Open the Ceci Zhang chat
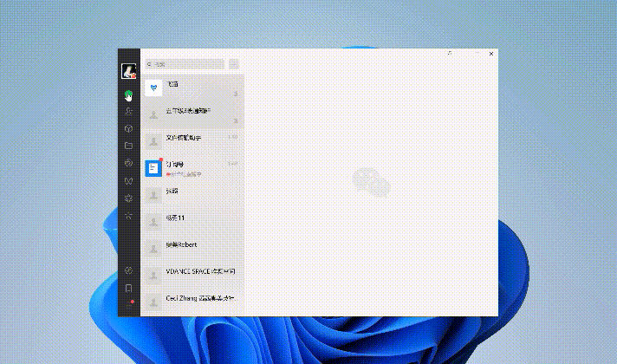The height and width of the screenshot is (364, 617). [192, 302]
